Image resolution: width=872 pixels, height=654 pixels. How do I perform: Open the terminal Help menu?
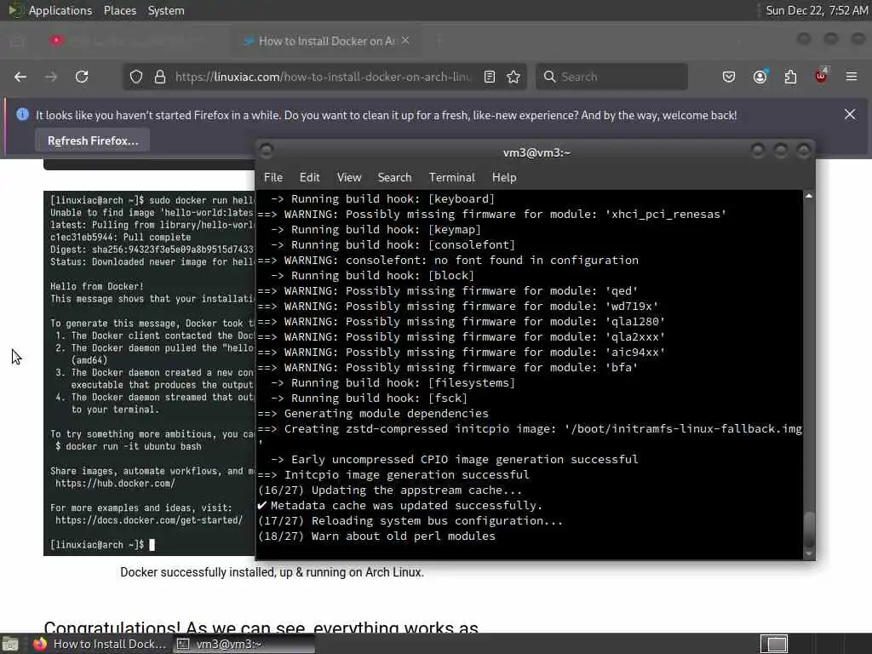[x=504, y=177]
